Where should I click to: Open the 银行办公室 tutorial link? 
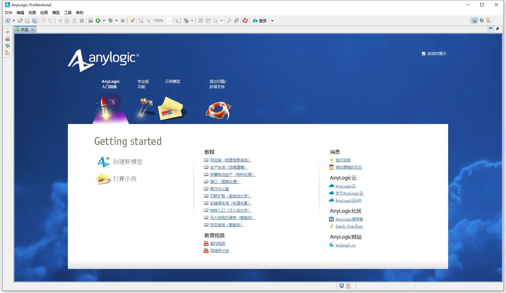tap(220, 189)
